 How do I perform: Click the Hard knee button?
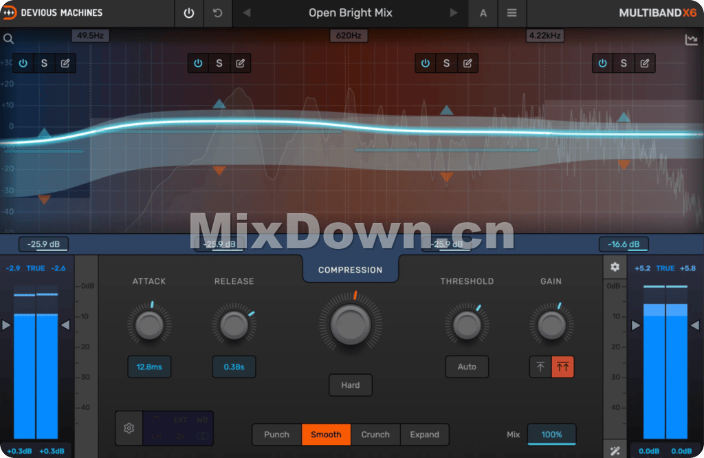pyautogui.click(x=350, y=385)
